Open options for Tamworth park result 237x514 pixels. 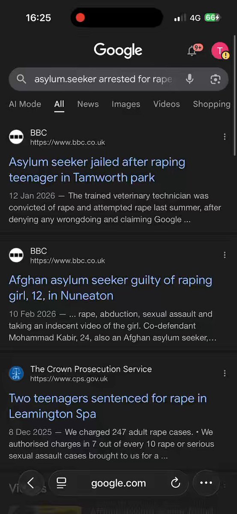(225, 137)
